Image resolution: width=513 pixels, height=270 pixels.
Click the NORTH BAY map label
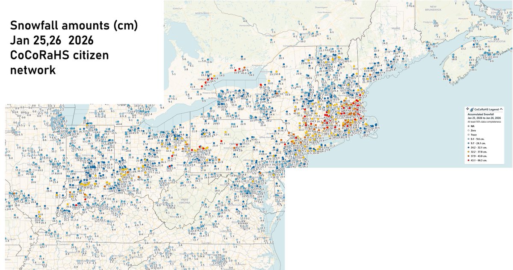click(202, 13)
